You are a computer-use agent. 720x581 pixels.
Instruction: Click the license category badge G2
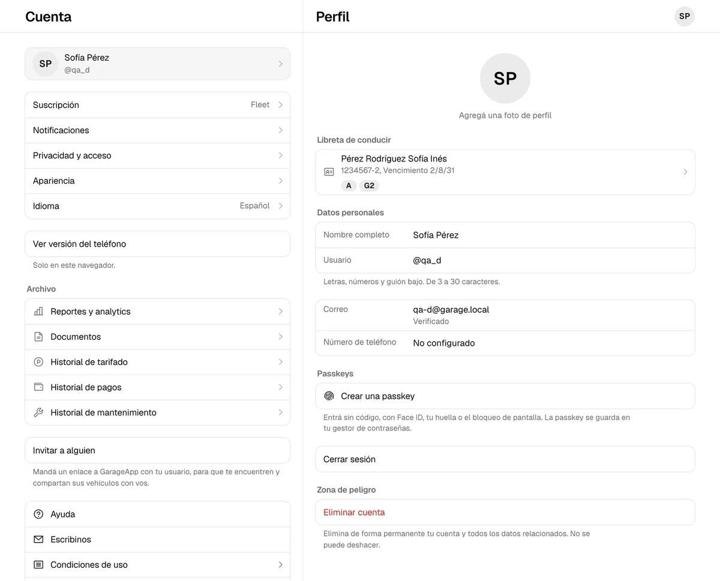tap(369, 185)
